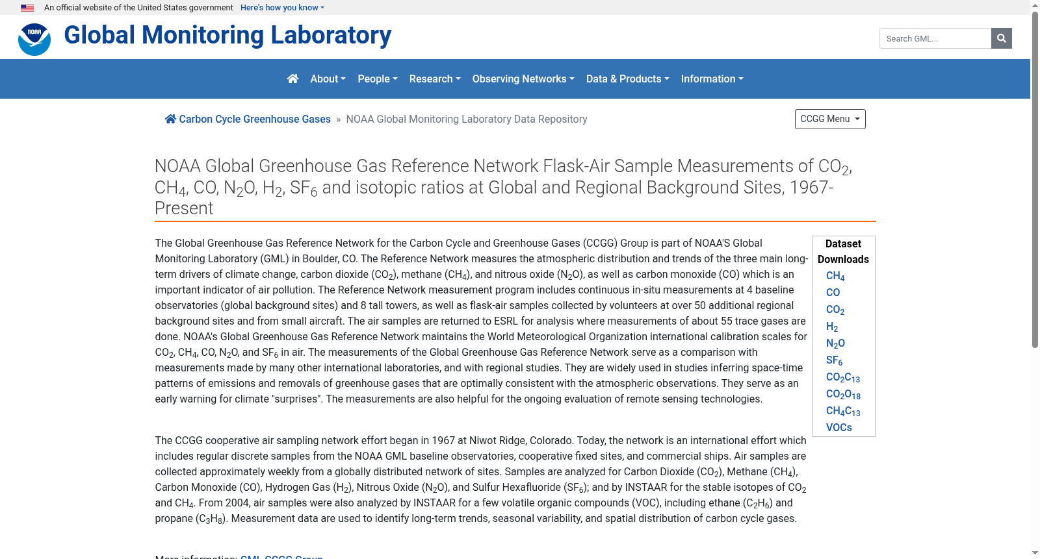1040x559 pixels.
Task: Expand the About menu
Action: [328, 79]
